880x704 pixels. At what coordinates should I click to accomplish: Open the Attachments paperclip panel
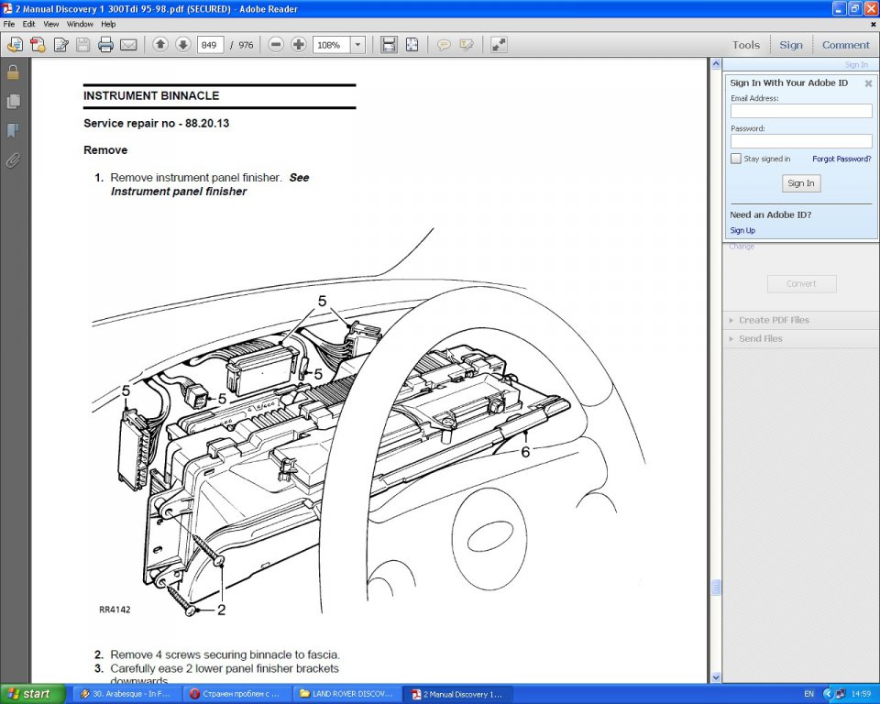point(13,160)
